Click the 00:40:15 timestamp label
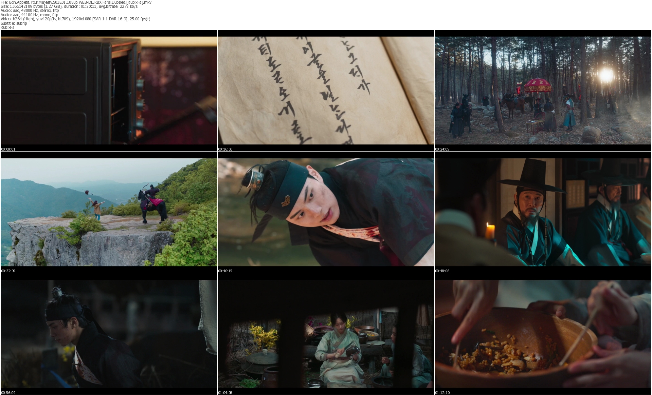 pyautogui.click(x=225, y=271)
